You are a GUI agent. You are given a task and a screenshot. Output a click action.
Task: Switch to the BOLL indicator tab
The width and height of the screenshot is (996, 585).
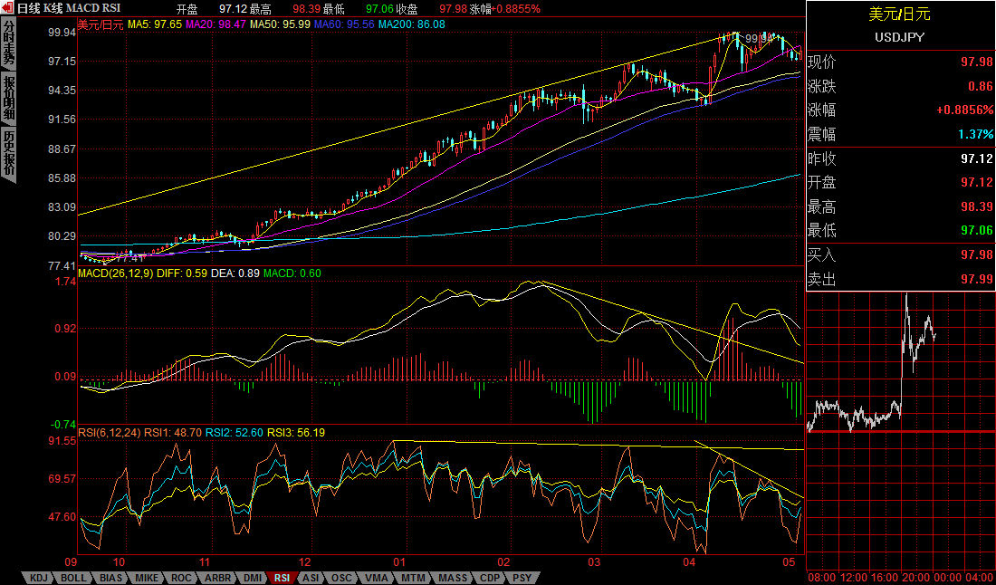[x=75, y=578]
